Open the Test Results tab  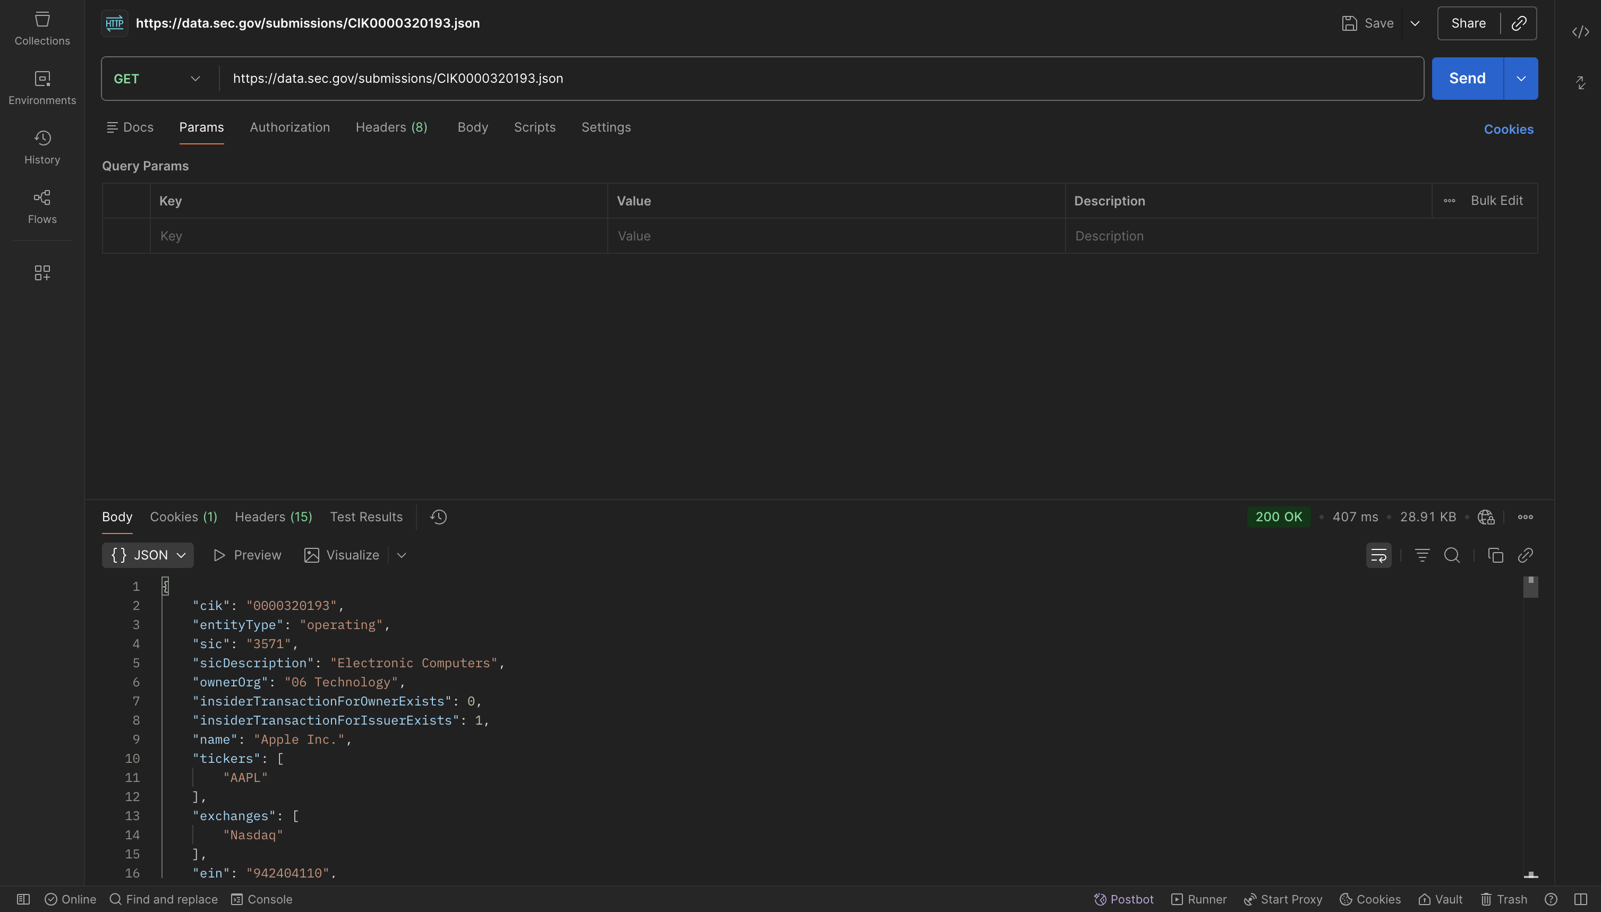[x=366, y=517]
